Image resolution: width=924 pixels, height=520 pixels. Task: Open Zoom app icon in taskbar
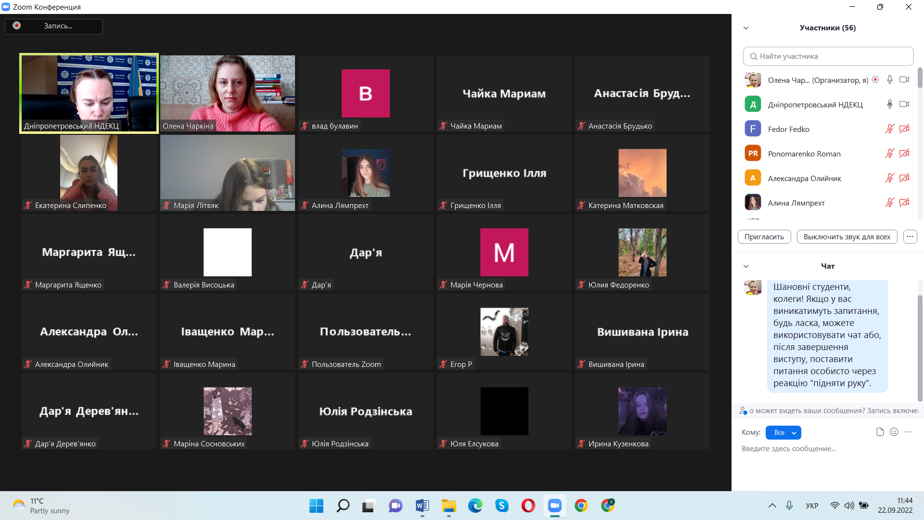555,506
